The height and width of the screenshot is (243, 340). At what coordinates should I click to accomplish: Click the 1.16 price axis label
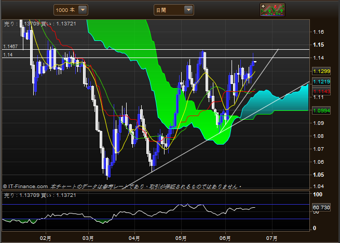pyautogui.click(x=319, y=32)
